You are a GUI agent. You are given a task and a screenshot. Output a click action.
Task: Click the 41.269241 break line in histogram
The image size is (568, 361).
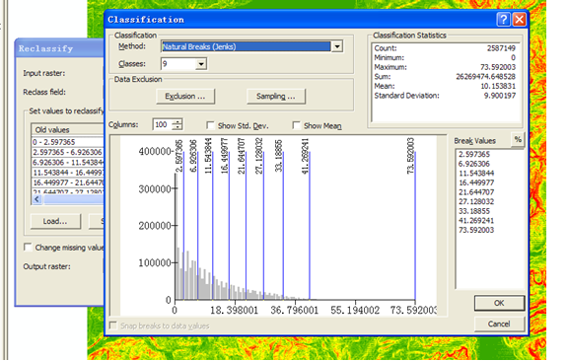(310, 226)
